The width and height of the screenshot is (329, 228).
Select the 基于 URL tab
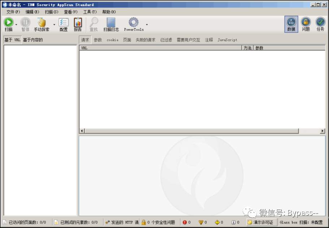tap(12, 40)
